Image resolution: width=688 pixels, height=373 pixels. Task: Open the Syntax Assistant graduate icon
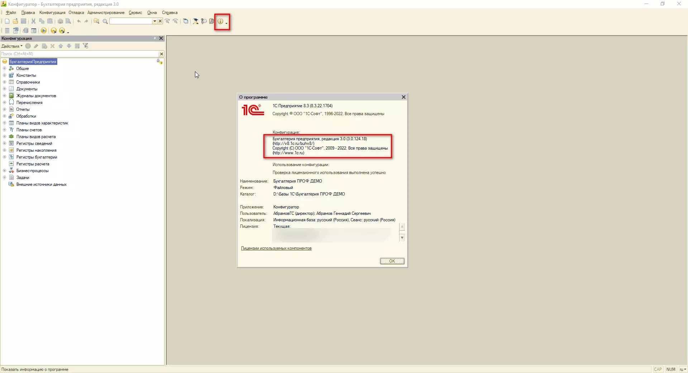coord(196,21)
